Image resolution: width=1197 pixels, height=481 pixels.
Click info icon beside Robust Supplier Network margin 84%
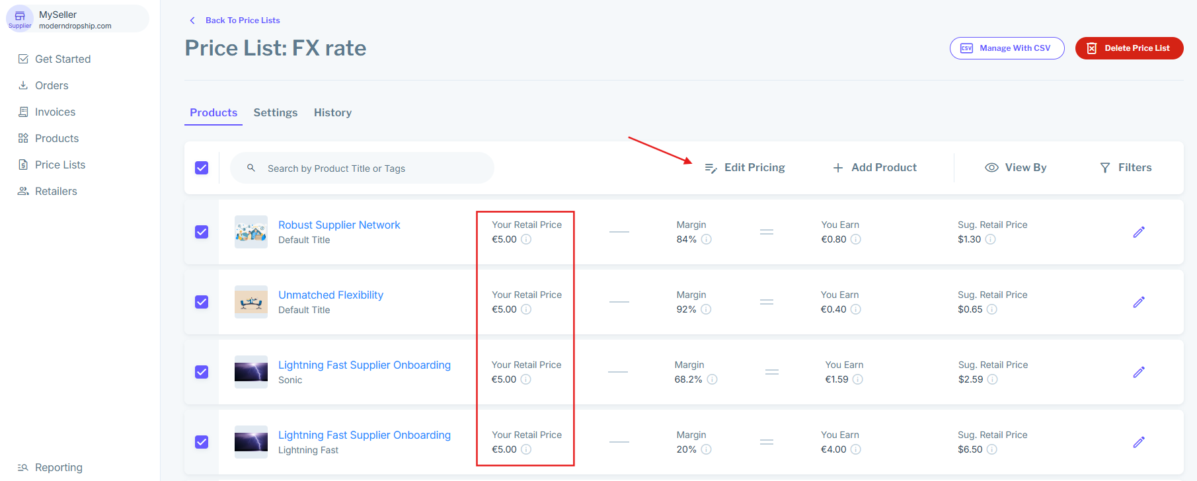(706, 239)
